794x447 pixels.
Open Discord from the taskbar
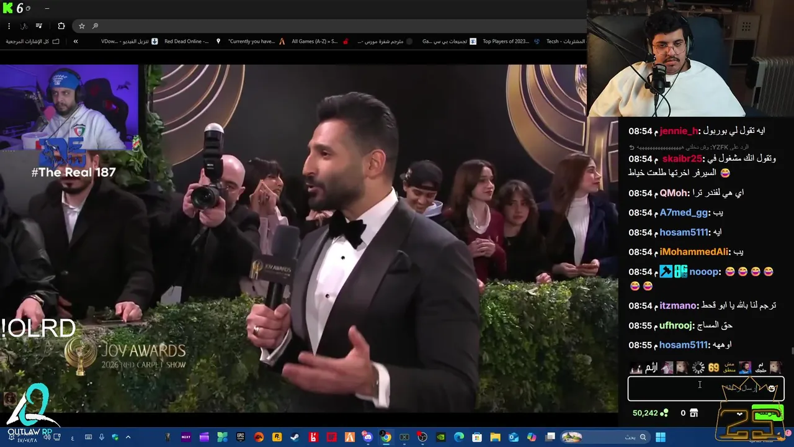tap(368, 437)
